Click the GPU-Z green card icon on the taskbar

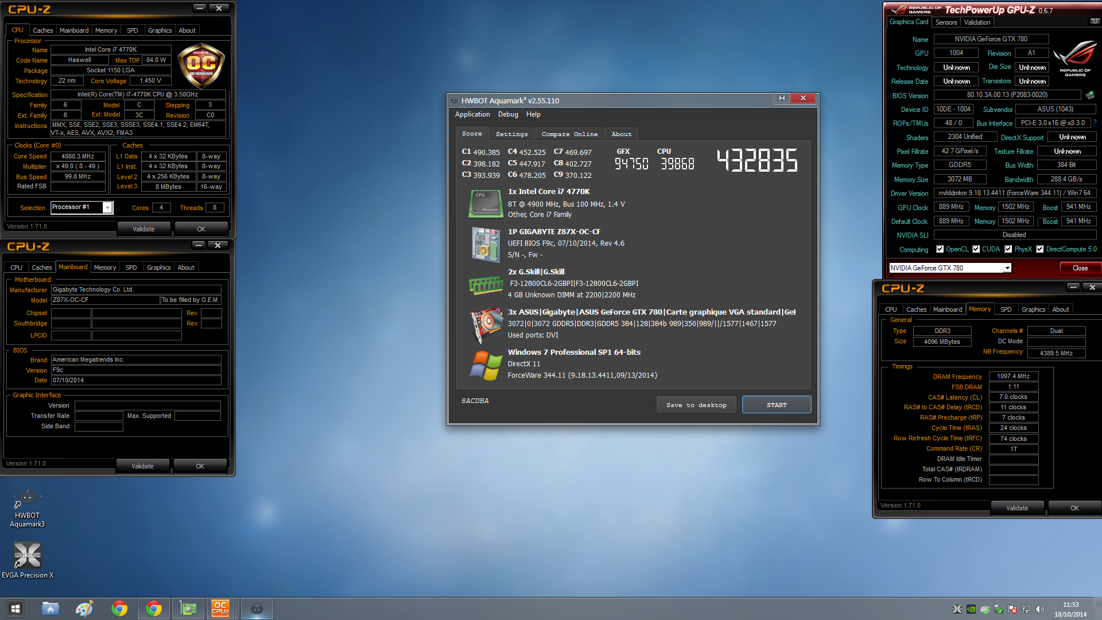click(x=188, y=609)
